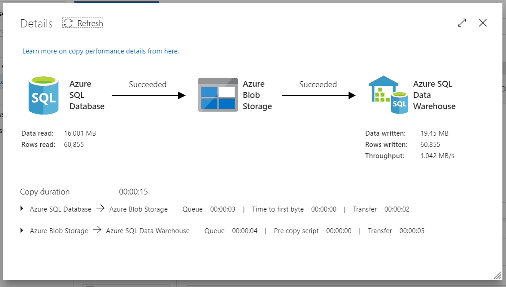This screenshot has width=506, height=287.
Task: Click the Pre copy script duration value
Action: pyautogui.click(x=339, y=231)
